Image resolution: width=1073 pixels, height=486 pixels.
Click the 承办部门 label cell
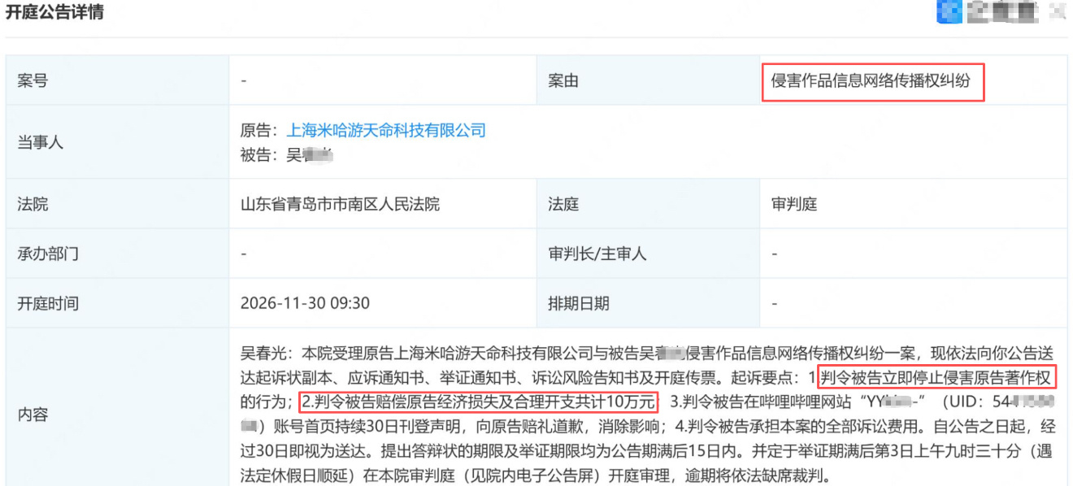coord(117,254)
